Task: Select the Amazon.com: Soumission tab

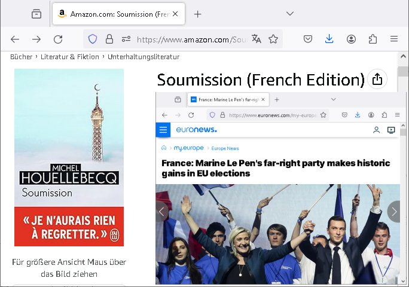Action: click(114, 14)
